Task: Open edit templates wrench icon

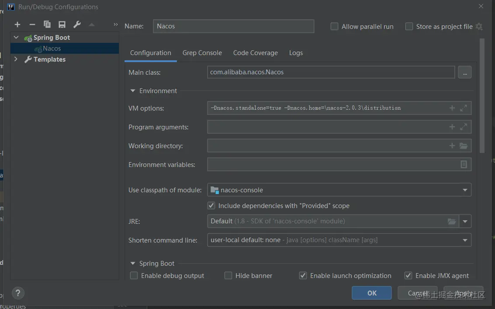Action: (77, 24)
